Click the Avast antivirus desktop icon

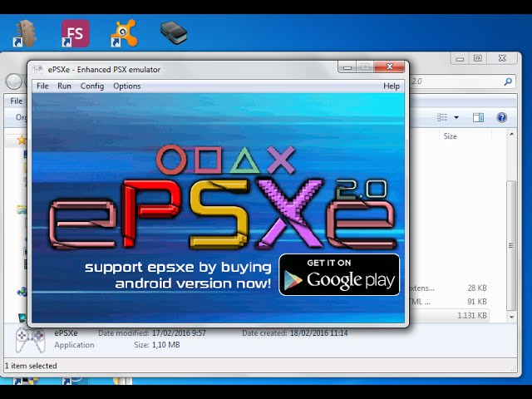(124, 33)
